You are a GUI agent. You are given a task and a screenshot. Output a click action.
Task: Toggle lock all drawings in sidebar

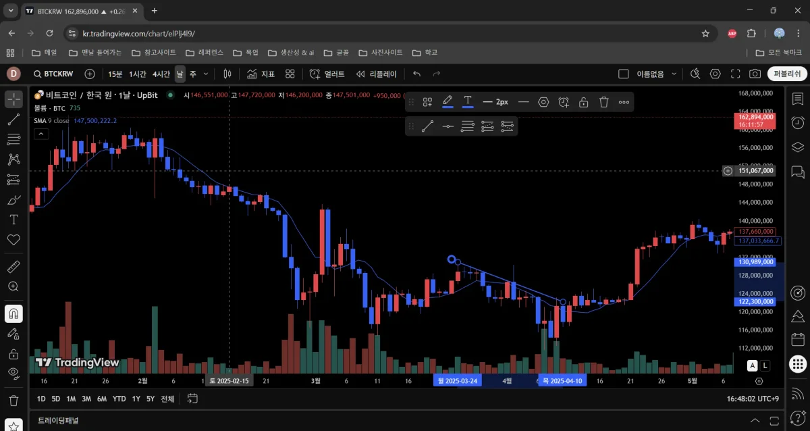[13, 353]
